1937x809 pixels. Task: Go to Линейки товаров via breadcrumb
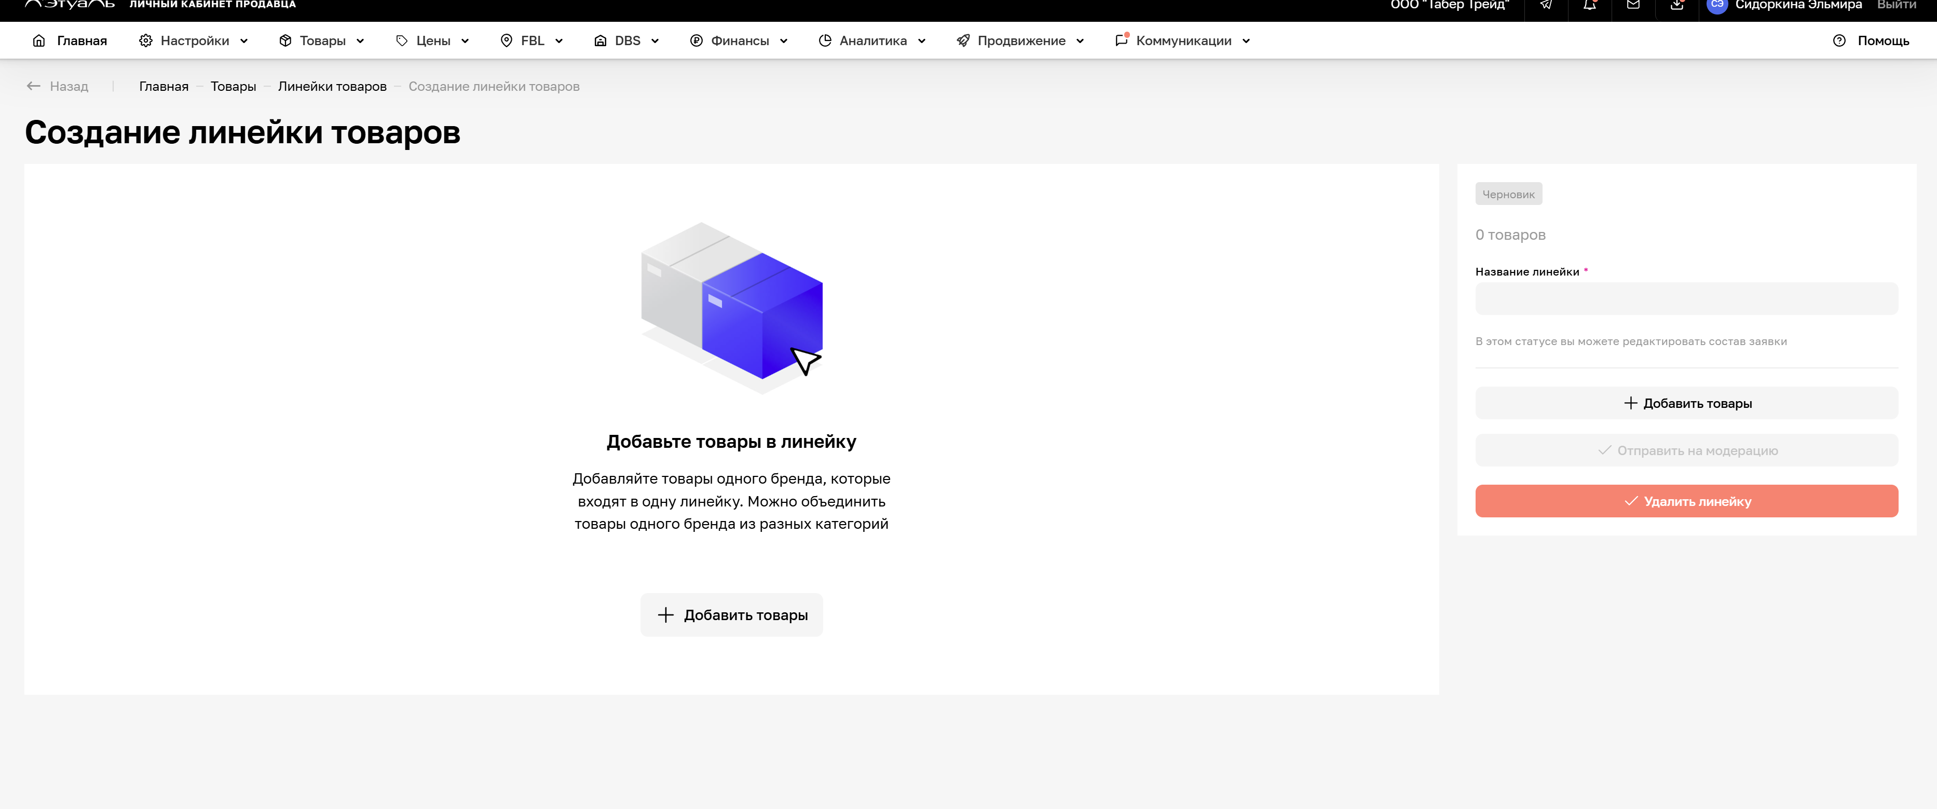332,86
